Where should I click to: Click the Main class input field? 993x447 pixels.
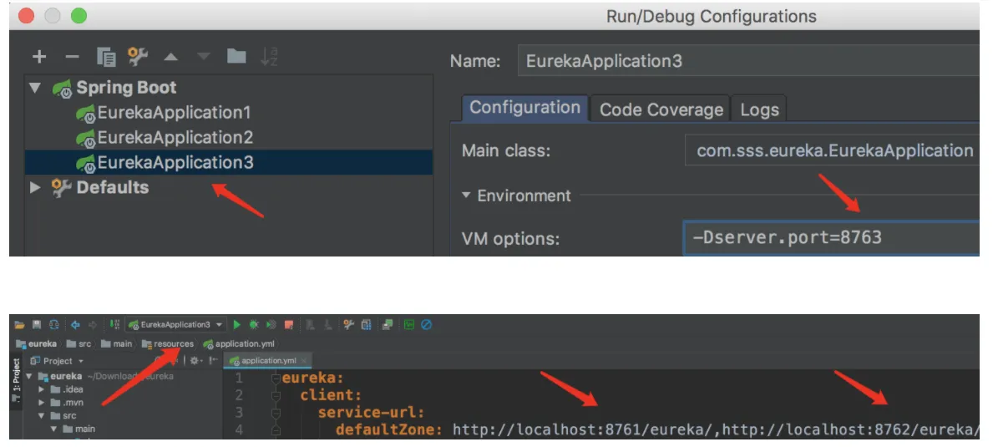[832, 150]
